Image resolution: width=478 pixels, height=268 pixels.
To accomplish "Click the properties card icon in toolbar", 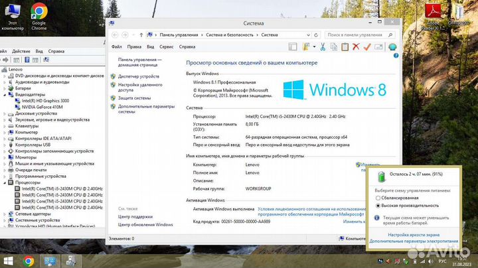I will coord(378,47).
